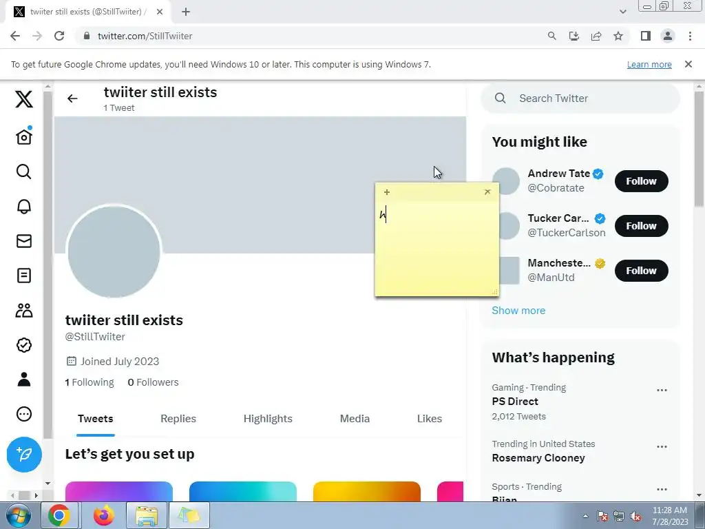Switch to Tweets tab
The height and width of the screenshot is (529, 705).
point(95,419)
